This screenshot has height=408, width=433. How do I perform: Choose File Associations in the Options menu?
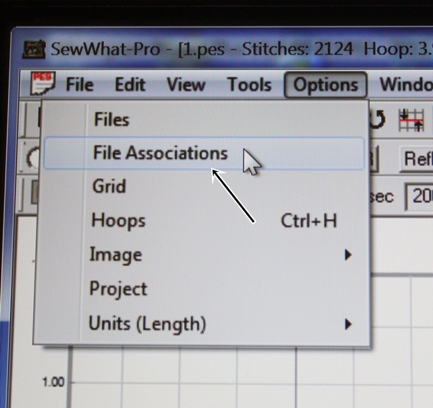[x=160, y=153]
